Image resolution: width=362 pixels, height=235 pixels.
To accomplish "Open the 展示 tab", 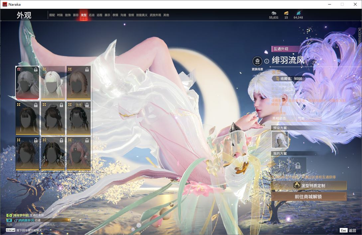I will (107, 15).
